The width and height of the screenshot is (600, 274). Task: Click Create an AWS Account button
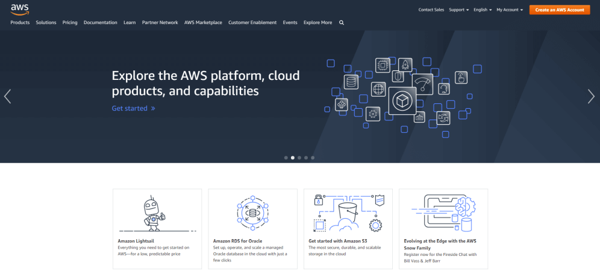coord(560,10)
